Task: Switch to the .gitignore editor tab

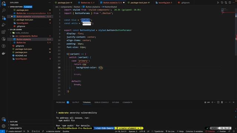Action: click(x=185, y=3)
